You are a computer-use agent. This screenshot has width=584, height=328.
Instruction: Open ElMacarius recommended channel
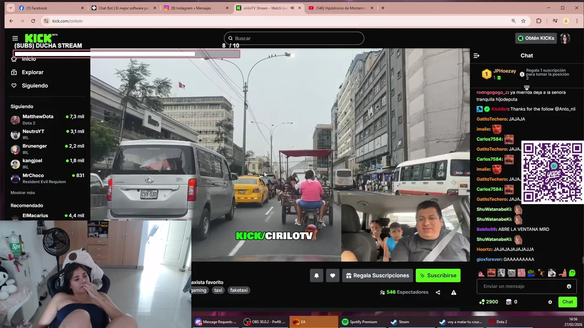point(47,216)
